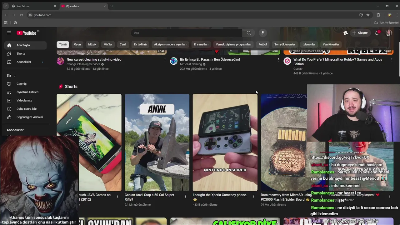Start voice search with microphone icon
Image resolution: width=400 pixels, height=225 pixels.
click(x=263, y=33)
